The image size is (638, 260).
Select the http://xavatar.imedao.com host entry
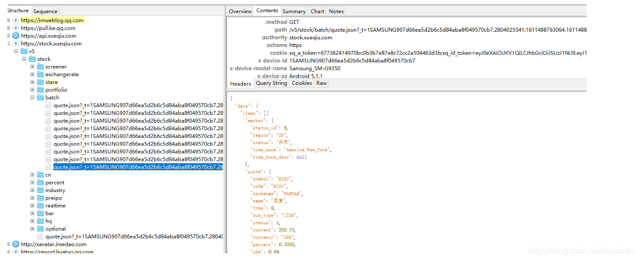[54, 244]
